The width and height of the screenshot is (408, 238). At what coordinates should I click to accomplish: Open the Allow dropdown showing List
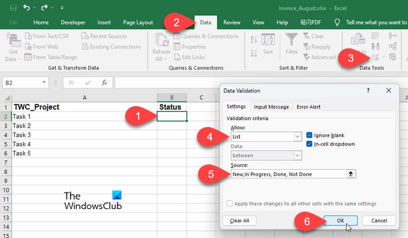pos(297,136)
